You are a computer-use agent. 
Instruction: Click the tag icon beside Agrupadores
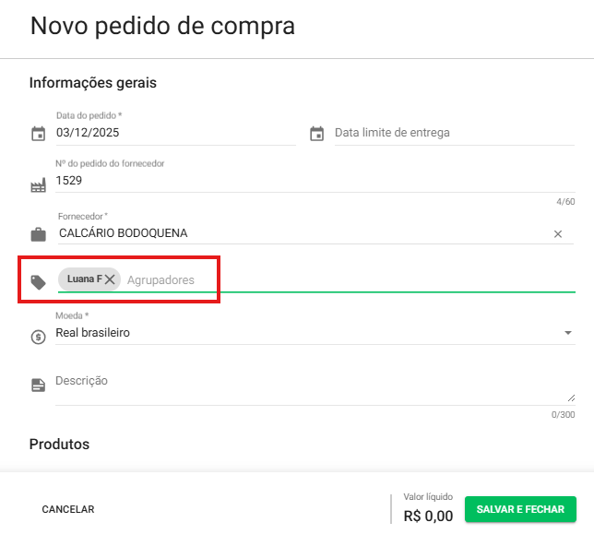click(39, 282)
